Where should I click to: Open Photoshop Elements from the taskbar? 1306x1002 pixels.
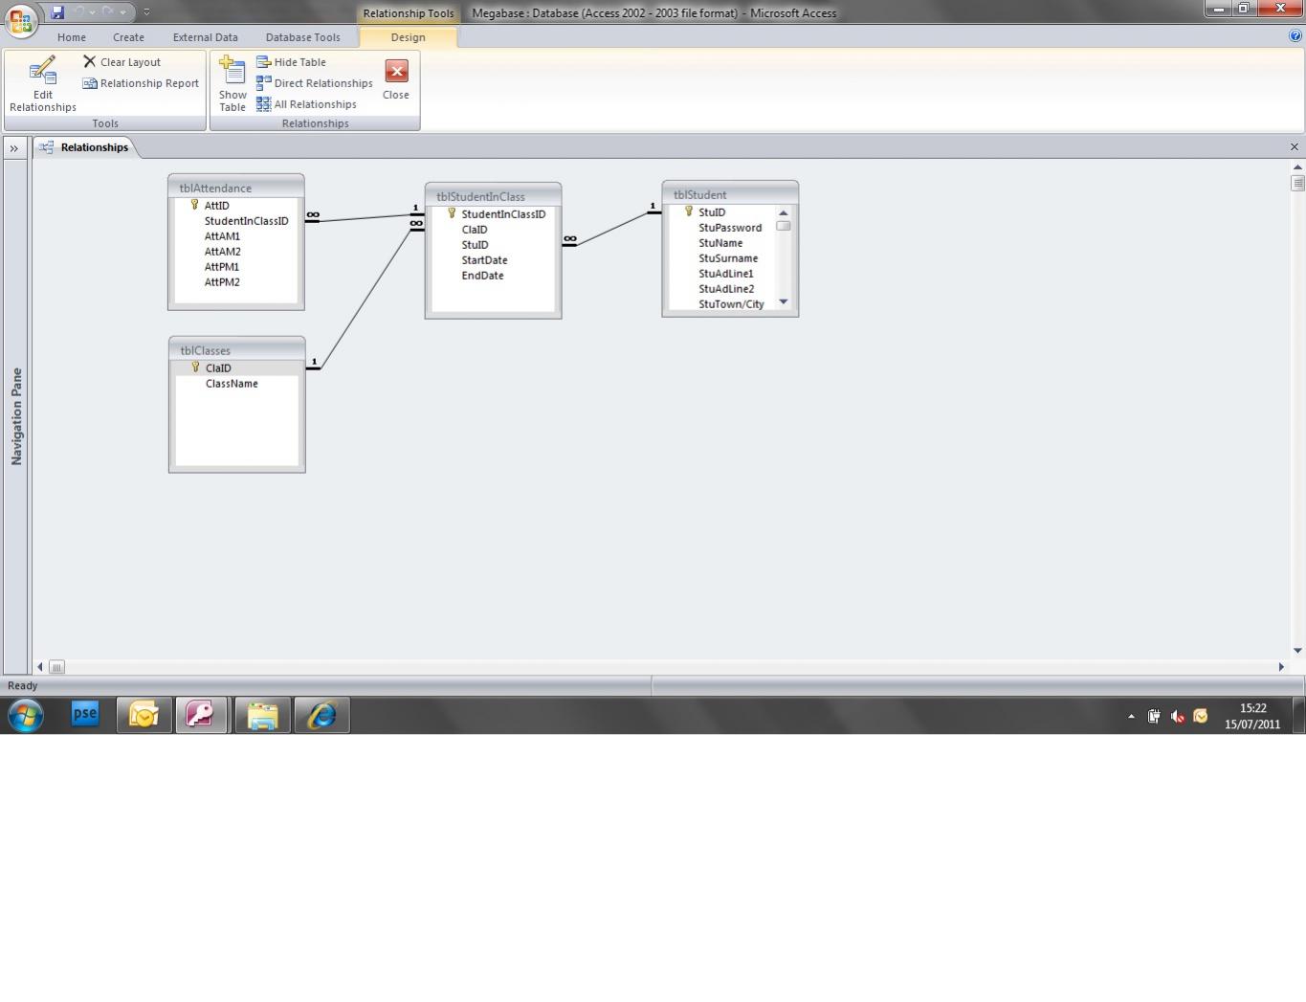coord(85,714)
